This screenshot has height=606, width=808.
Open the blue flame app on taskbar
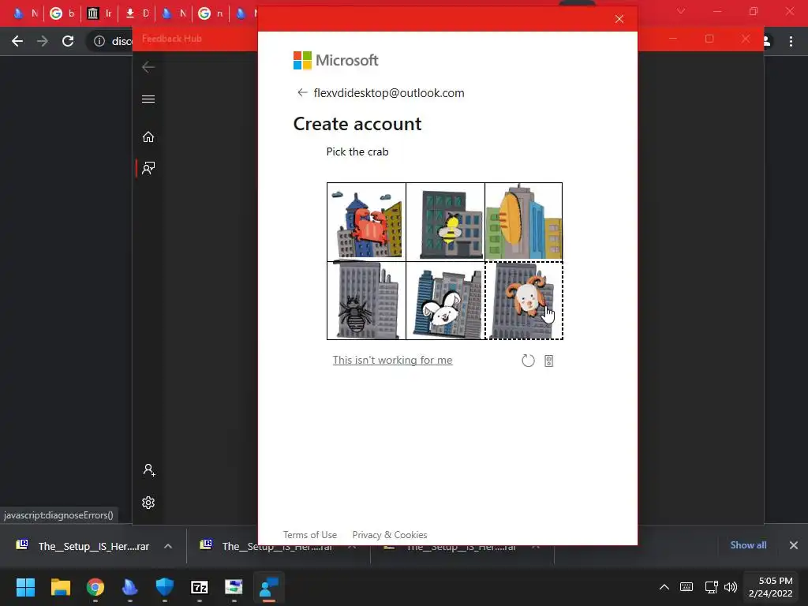tap(130, 587)
